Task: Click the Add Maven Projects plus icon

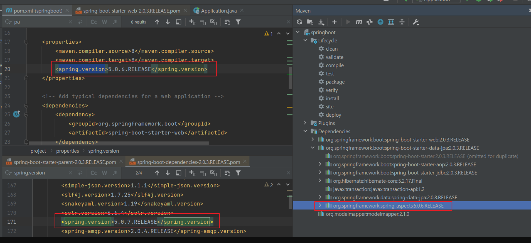Action: coord(334,22)
